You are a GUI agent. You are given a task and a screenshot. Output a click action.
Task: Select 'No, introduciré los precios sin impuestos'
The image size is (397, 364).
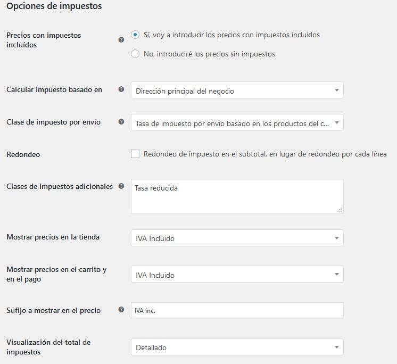tap(135, 54)
